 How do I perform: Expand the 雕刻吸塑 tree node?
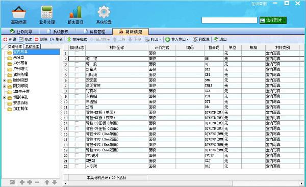point(4,81)
